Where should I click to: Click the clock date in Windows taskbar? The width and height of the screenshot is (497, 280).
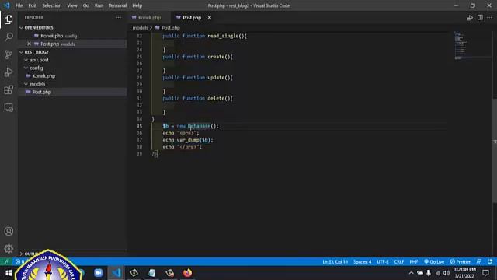[x=464, y=276]
